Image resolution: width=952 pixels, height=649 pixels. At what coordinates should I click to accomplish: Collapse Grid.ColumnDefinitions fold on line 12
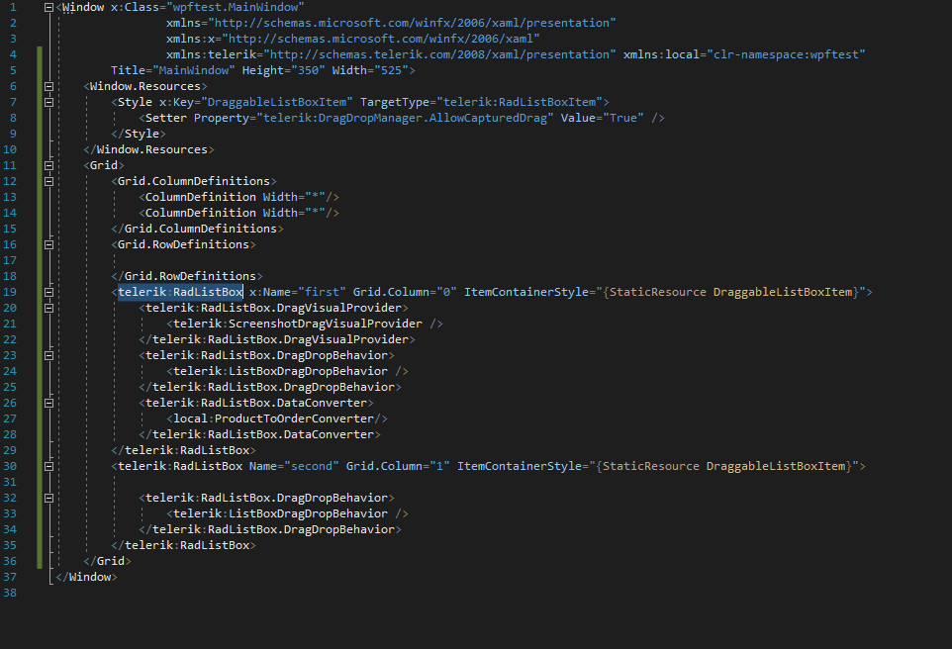tap(49, 181)
